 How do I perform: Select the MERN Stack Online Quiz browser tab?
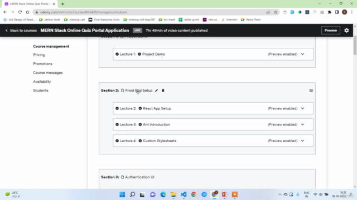point(29,4)
